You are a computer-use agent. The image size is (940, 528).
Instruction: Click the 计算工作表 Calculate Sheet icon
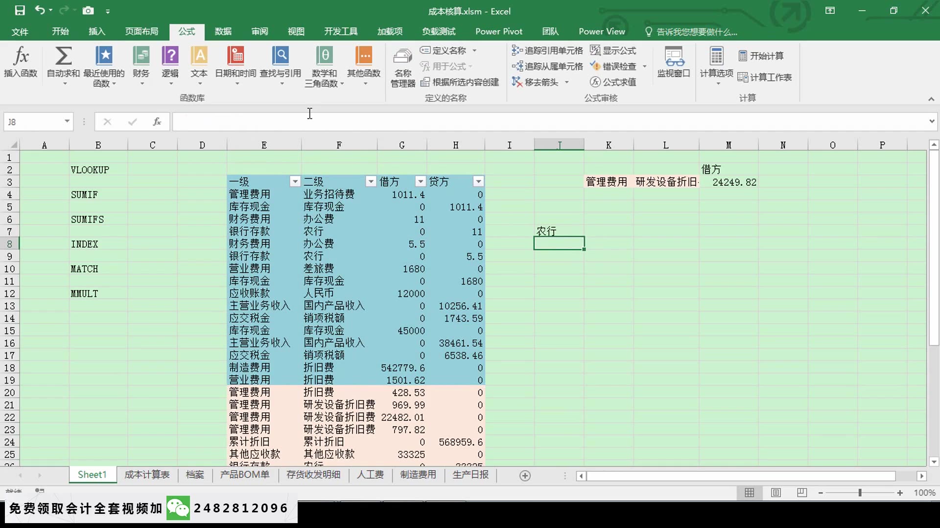tap(765, 77)
